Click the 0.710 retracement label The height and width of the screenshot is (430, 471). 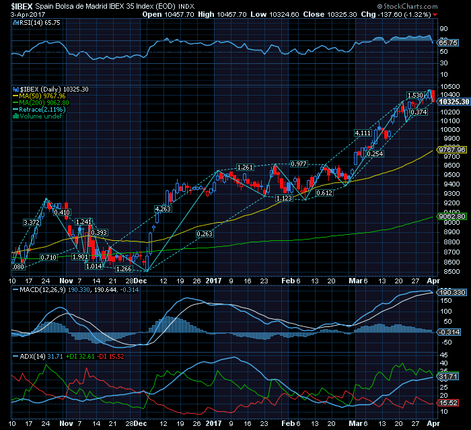48,258
